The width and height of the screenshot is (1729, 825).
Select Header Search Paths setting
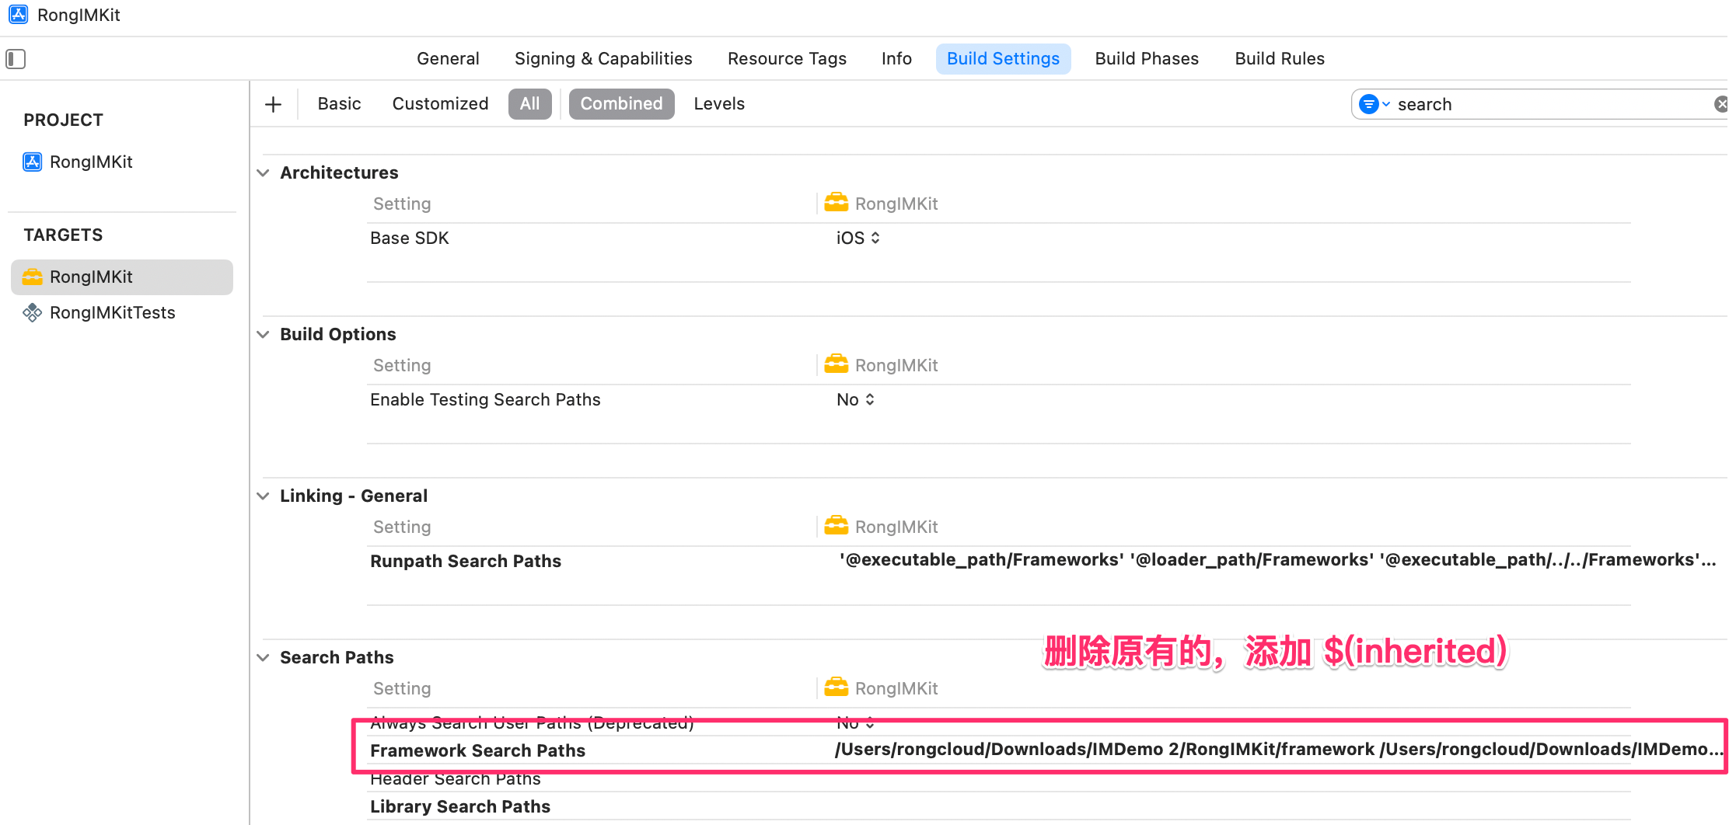(456, 779)
